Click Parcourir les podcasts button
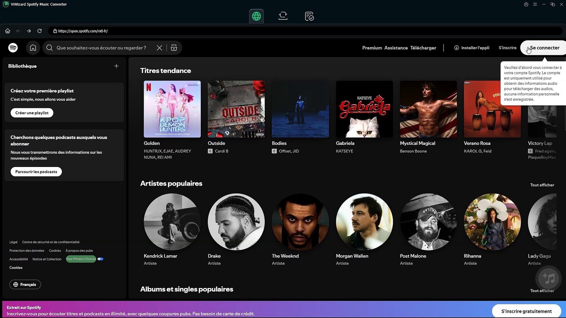 pos(36,171)
